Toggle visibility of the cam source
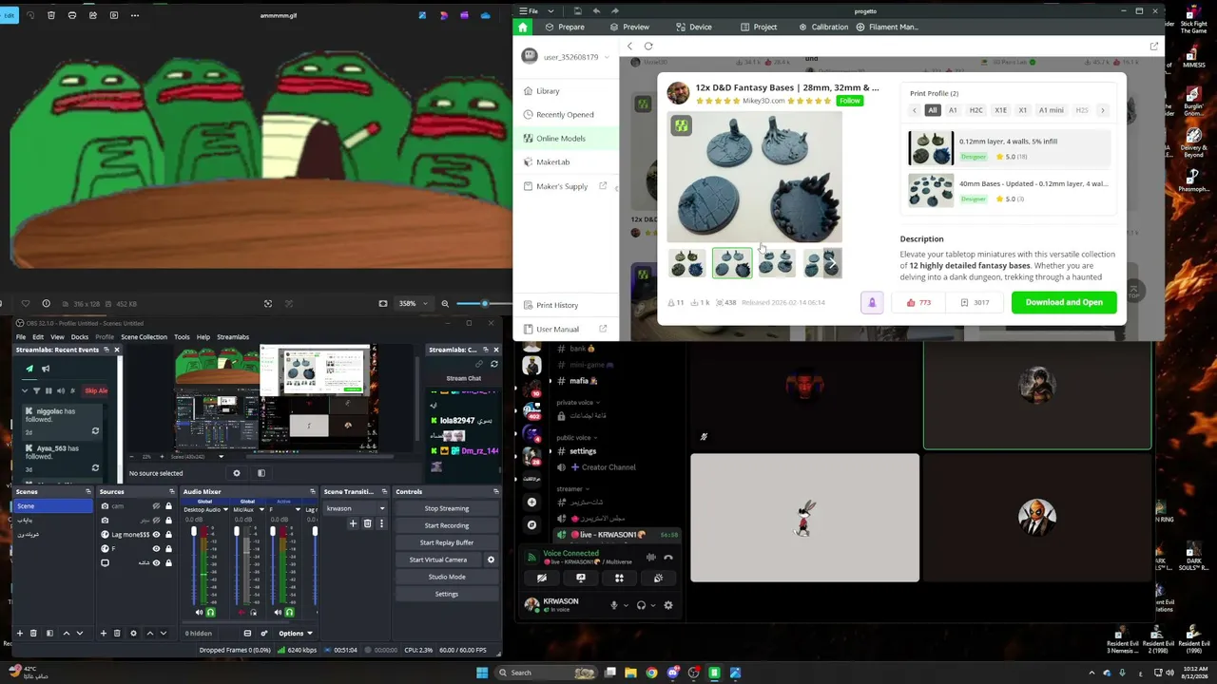This screenshot has height=684, width=1217. coord(156,506)
